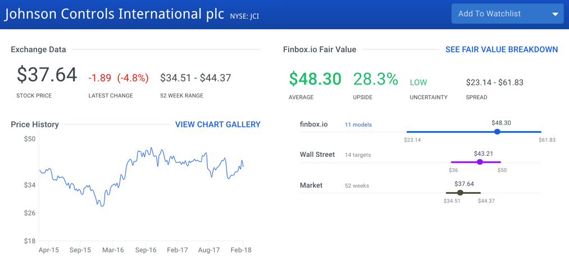569x265 pixels.
Task: Select the dark Market price marker
Action: (x=460, y=193)
